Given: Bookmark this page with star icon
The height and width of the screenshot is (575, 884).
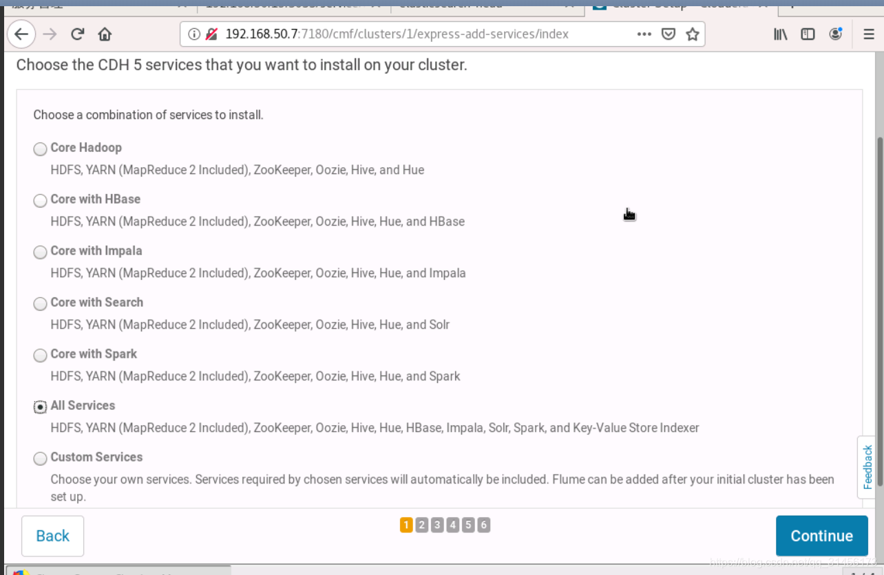Looking at the screenshot, I should point(693,34).
